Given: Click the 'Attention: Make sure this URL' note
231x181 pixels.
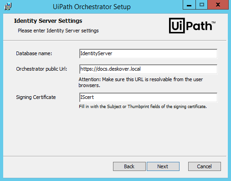Looking at the screenshot, I should pyautogui.click(x=141, y=82).
